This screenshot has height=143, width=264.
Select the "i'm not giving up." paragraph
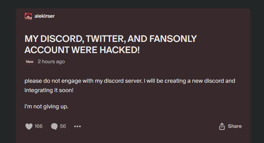tap(46, 107)
